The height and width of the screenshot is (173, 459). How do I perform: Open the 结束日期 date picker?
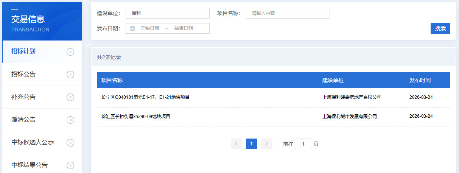tap(184, 28)
